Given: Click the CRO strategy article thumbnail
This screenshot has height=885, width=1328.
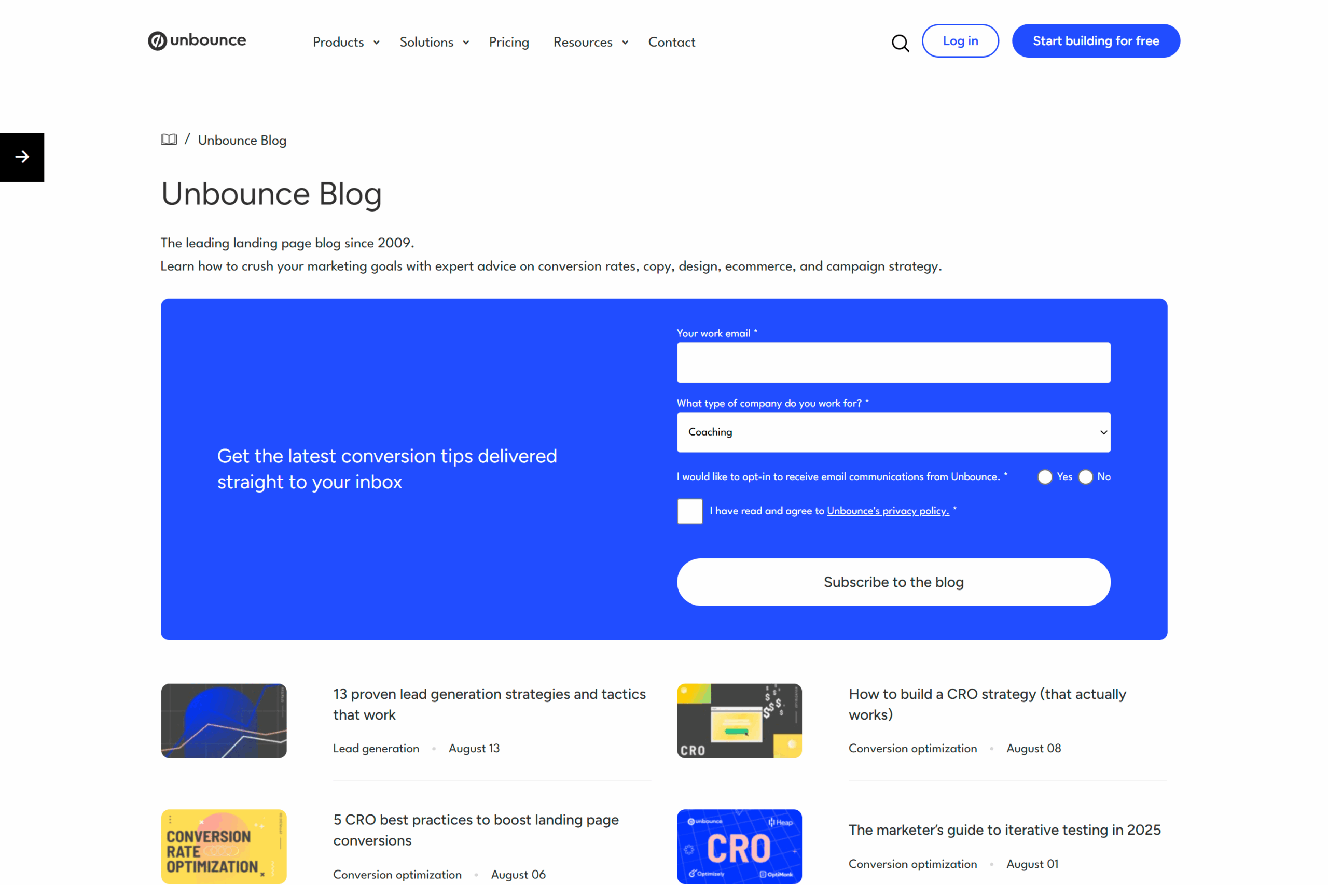Looking at the screenshot, I should 739,721.
